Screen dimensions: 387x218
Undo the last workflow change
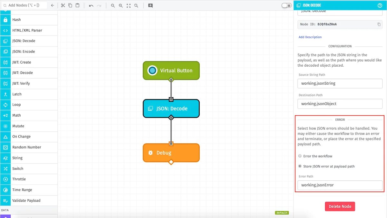click(x=91, y=6)
